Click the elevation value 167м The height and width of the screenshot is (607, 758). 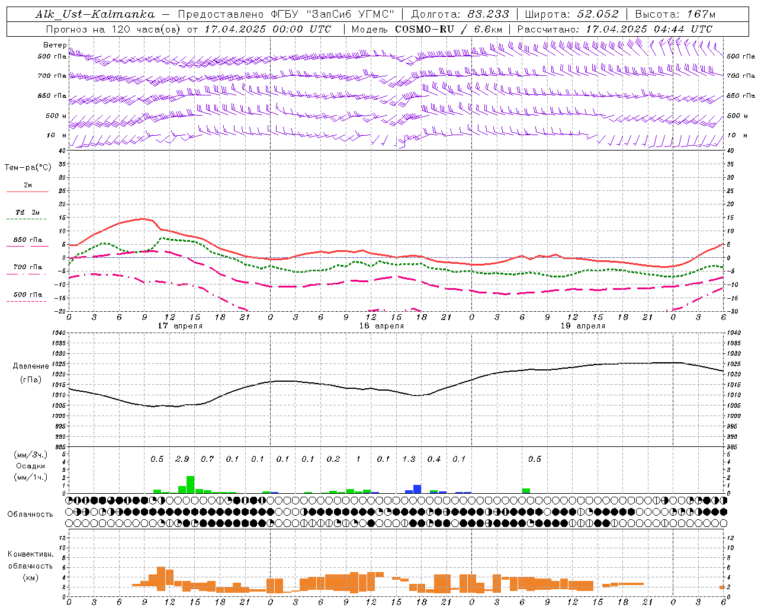click(701, 14)
